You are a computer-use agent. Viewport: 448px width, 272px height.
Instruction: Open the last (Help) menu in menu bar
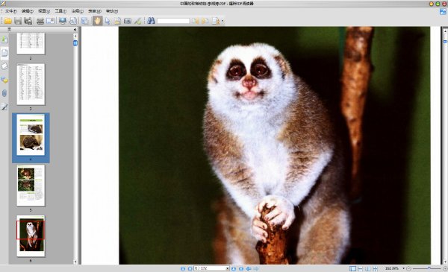112,11
